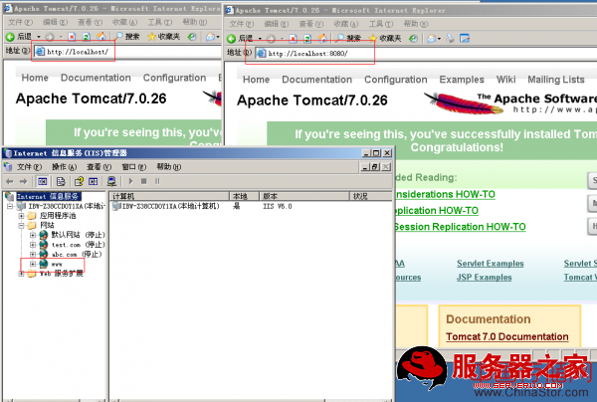Expand the Web 服务扩展 node

(20, 273)
